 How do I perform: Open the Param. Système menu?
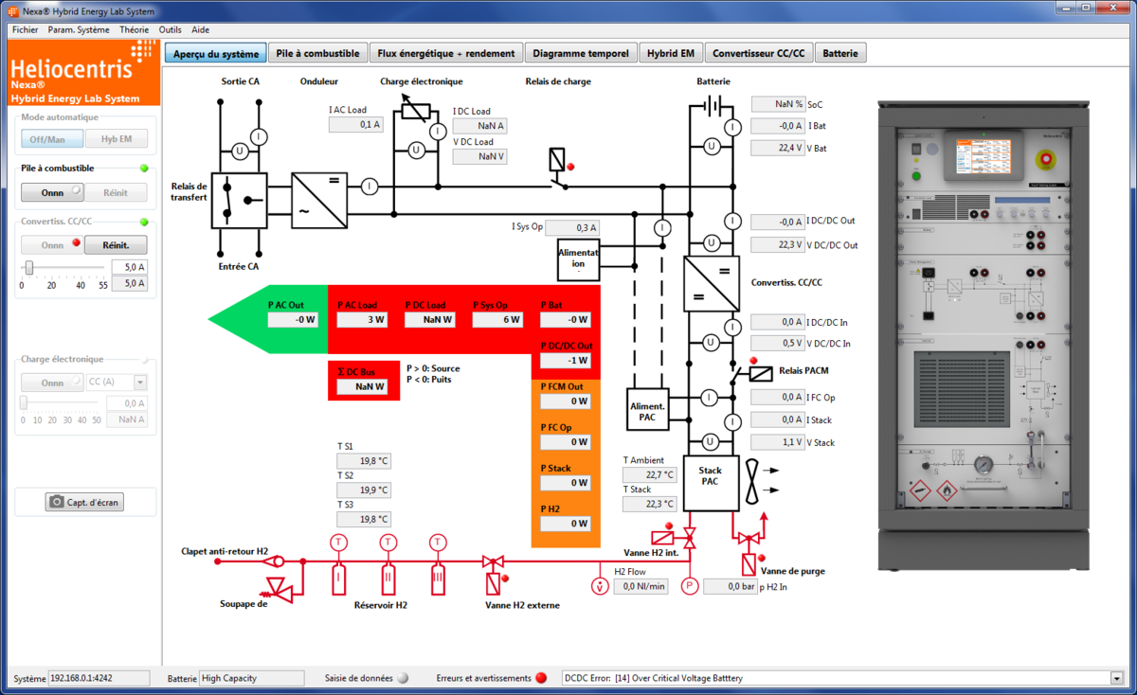pyautogui.click(x=79, y=29)
